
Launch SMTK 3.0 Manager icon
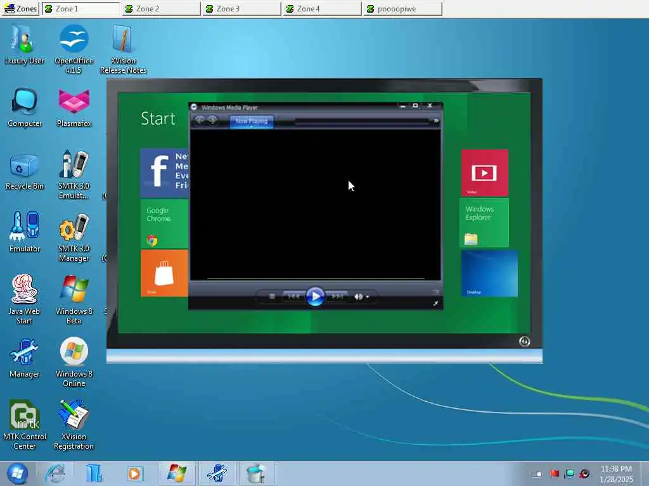pos(74,237)
